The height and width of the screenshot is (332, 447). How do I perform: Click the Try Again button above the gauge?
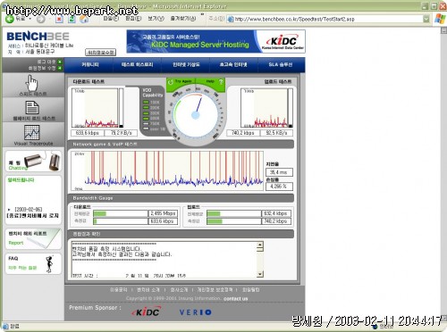[x=181, y=81]
